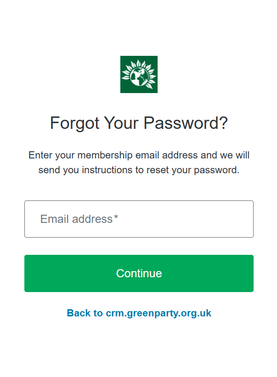Click the asterisk beside Email address
The width and height of the screenshot is (277, 377).
tap(116, 217)
